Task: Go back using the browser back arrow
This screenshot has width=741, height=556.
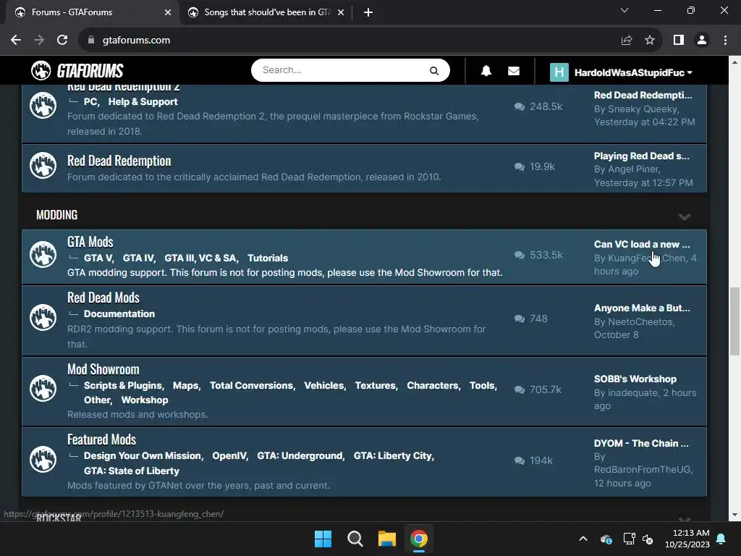Action: [16, 41]
